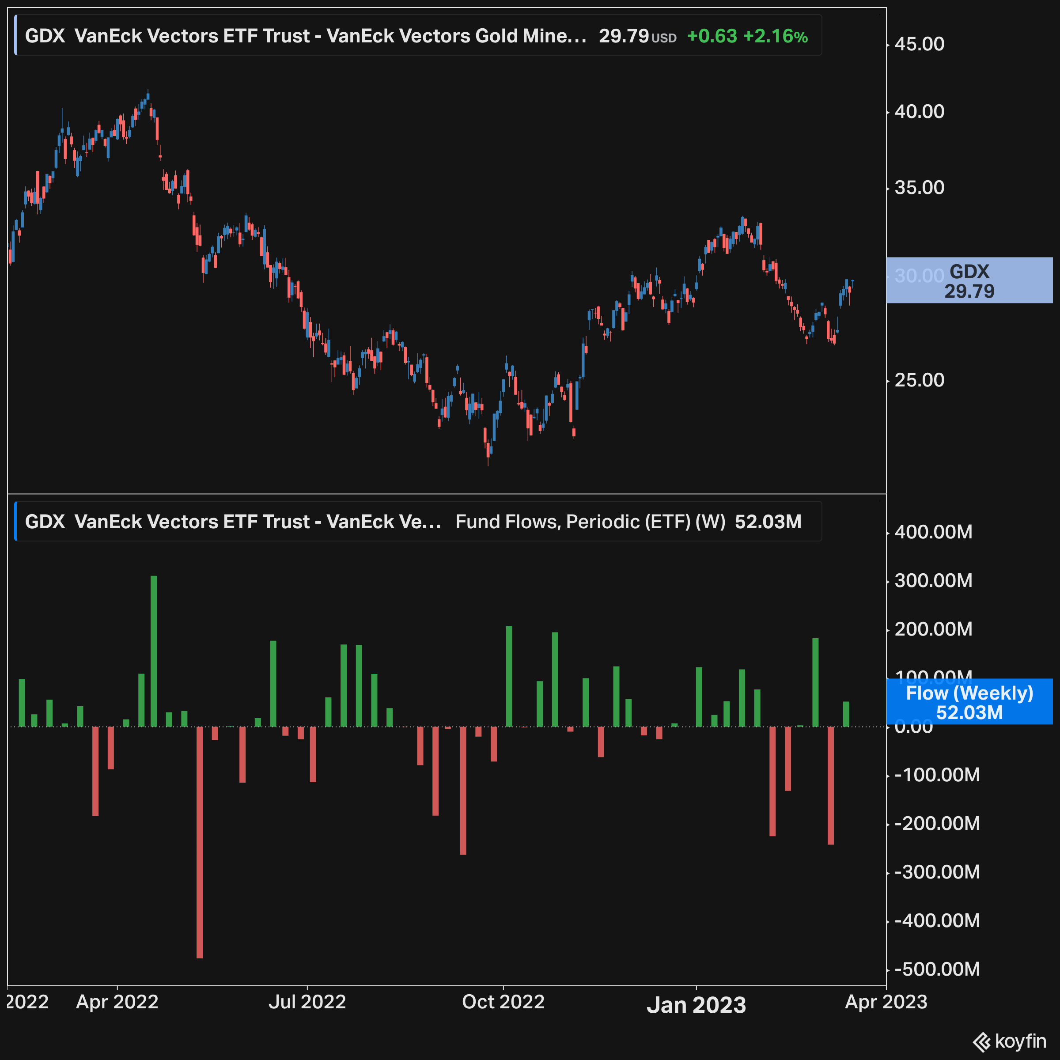Click the tallest green inflow bar near 300M

point(154,651)
